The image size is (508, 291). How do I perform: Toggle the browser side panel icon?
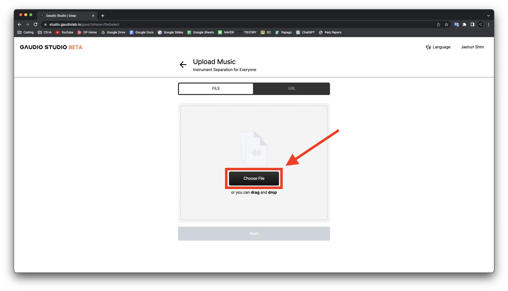472,24
